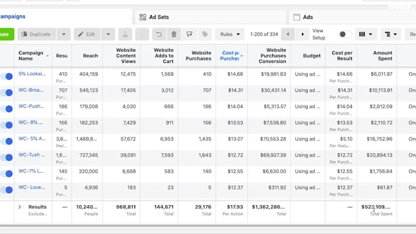Image resolution: width=416 pixels, height=234 pixels.
Task: Click the $20,894.13 amount spent cell
Action: [x=379, y=155]
